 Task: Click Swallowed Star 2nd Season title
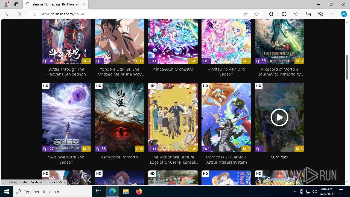pos(66,160)
